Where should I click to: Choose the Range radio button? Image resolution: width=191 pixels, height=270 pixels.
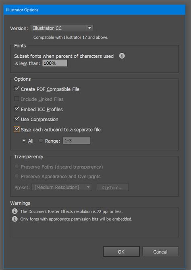pyautogui.click(x=41, y=141)
